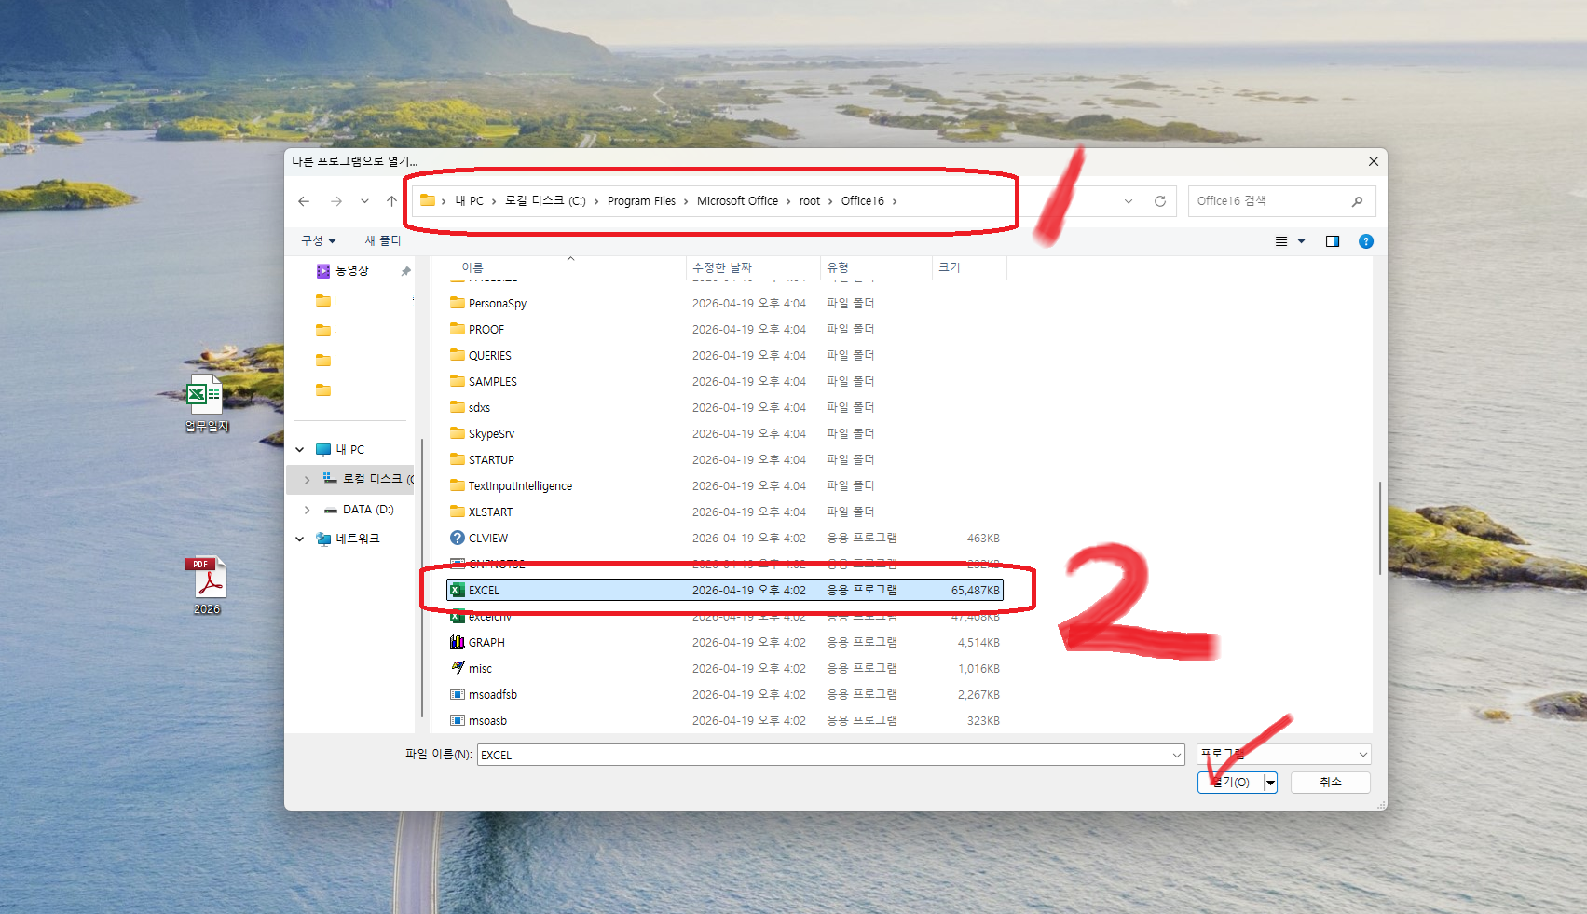Viewport: 1587px width, 914px height.
Task: Select 로컬 디스크 (C:) in navigation pane
Action: click(x=368, y=479)
